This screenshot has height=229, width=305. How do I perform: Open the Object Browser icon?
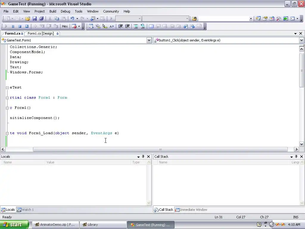[272, 18]
